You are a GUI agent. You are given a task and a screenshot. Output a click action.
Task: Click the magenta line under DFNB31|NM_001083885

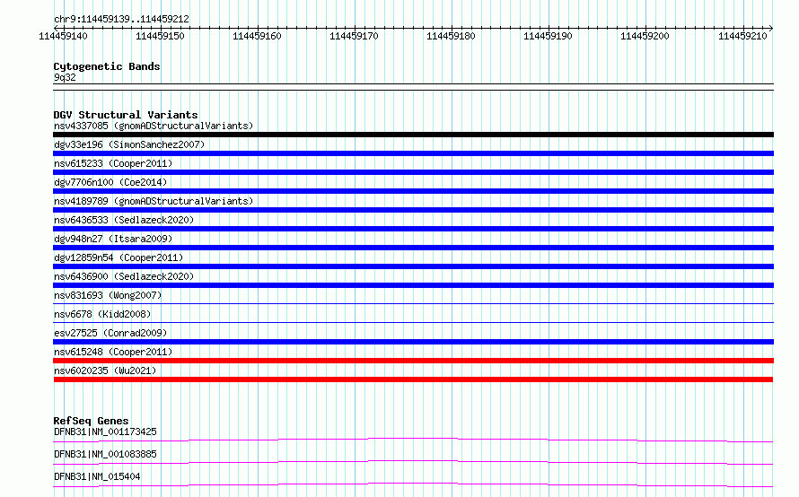(413, 462)
